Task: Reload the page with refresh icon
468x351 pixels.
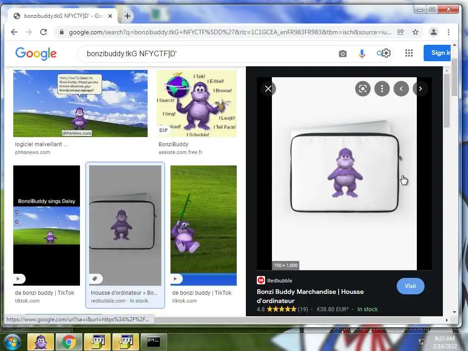Action: pyautogui.click(x=43, y=32)
